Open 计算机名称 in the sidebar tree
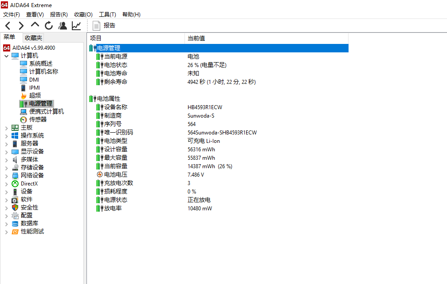This screenshot has width=447, height=284. 43,71
